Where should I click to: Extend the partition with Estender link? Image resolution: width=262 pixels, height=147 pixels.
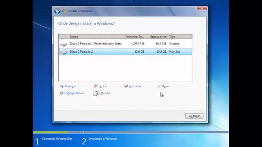coord(105,93)
